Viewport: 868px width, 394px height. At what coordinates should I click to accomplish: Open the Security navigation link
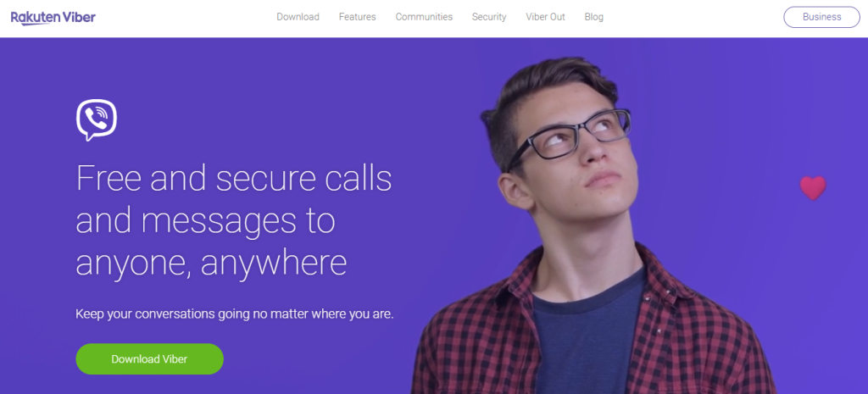pos(489,17)
